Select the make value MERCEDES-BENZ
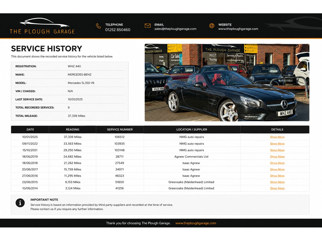The width and height of the screenshot is (322, 241). click(x=79, y=75)
